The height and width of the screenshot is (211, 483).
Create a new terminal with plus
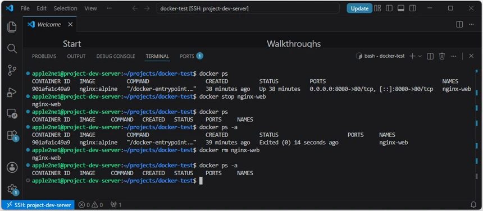[x=412, y=56]
